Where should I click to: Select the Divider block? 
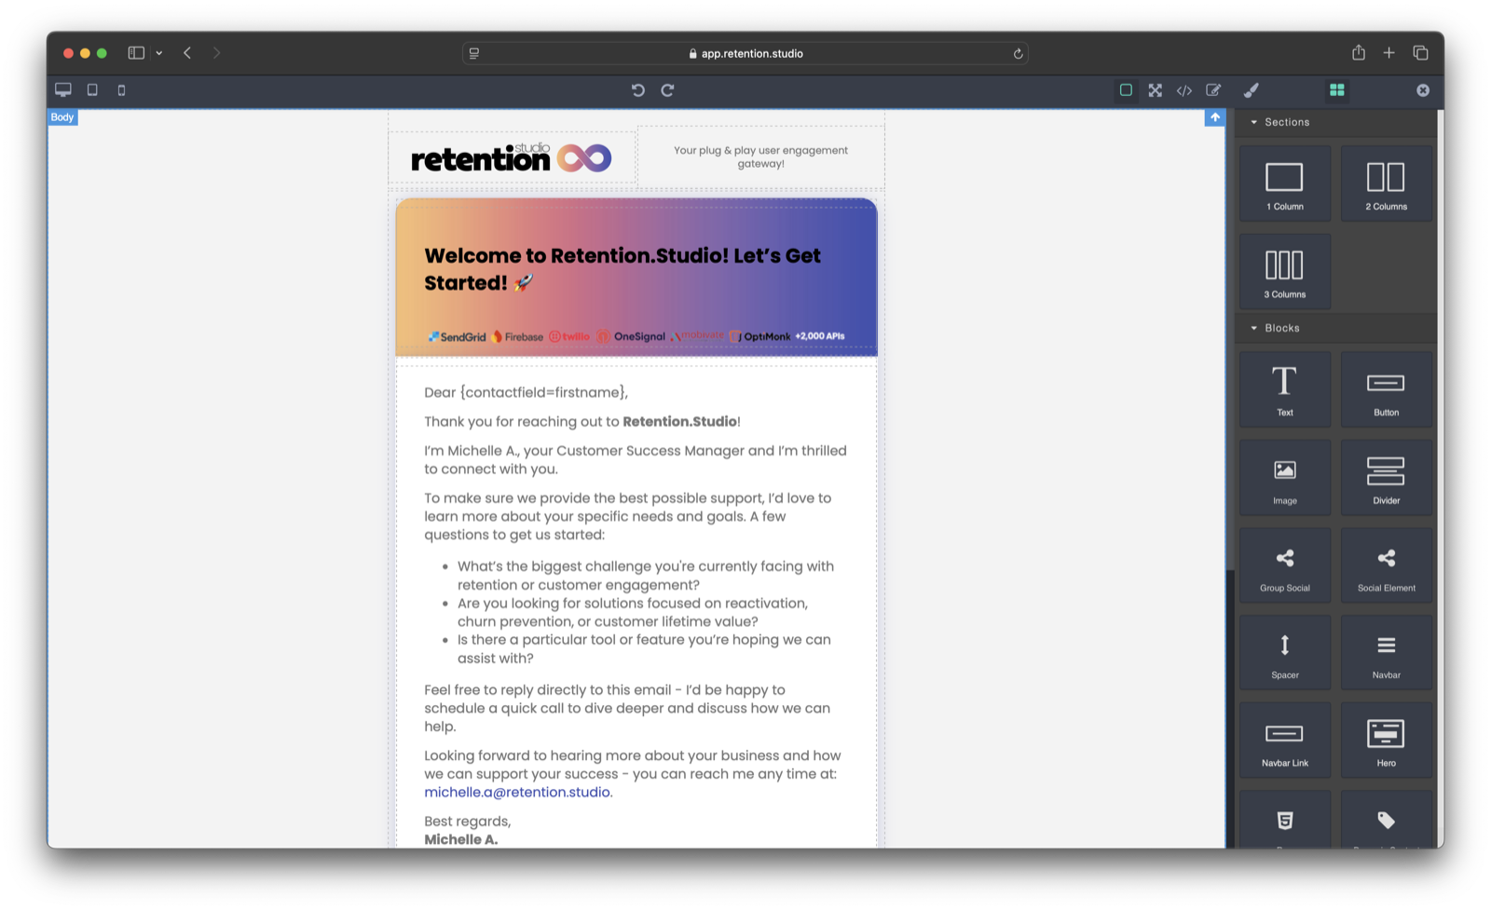[1387, 478]
